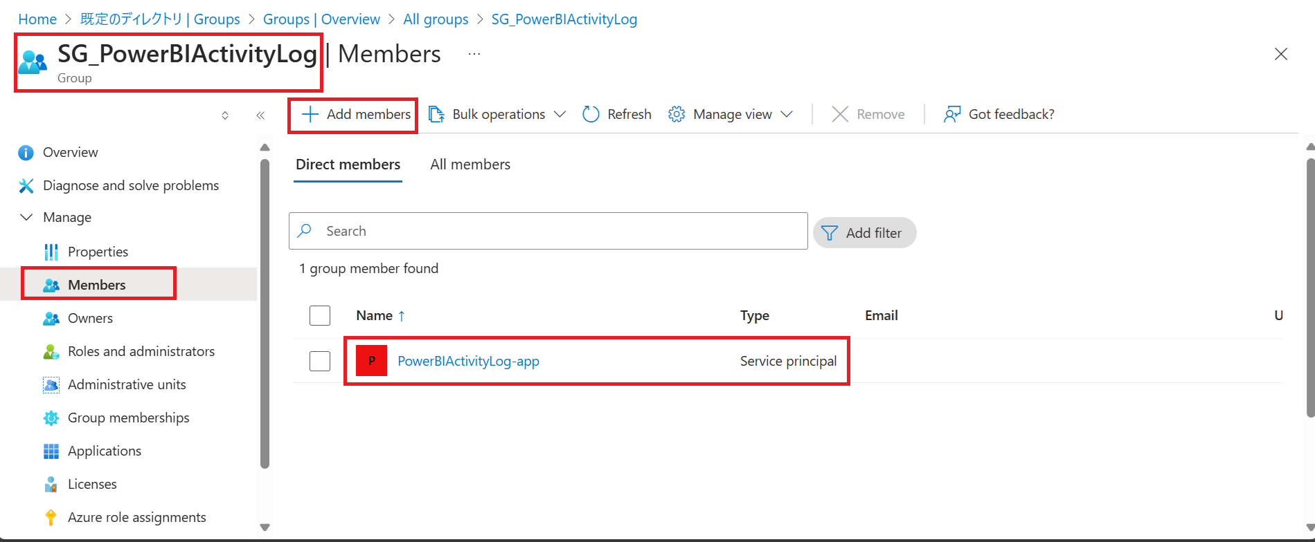
Task: Collapse the sidebar with double chevron
Action: [x=260, y=115]
